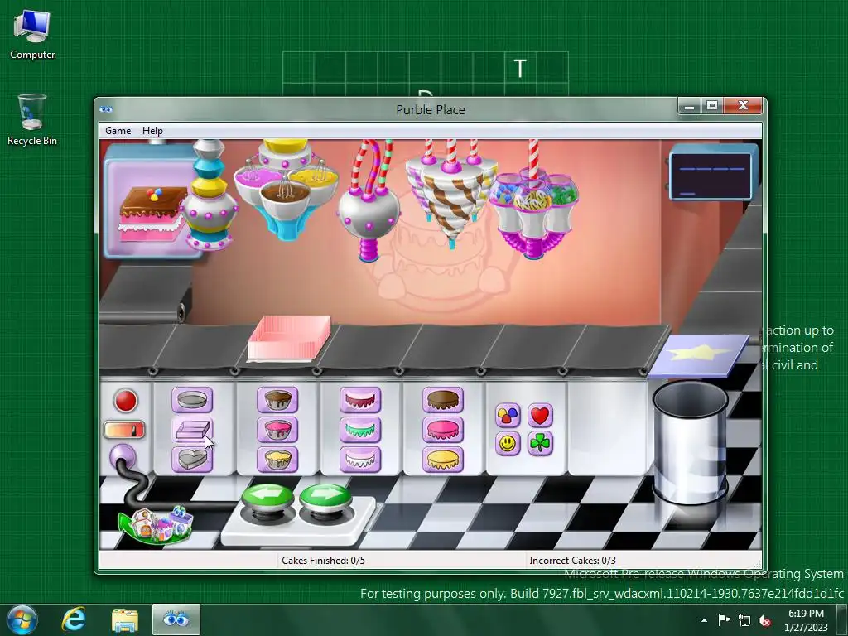Screen dimensions: 848x636
Task: Open the Windows Start menu
Action: [22, 619]
